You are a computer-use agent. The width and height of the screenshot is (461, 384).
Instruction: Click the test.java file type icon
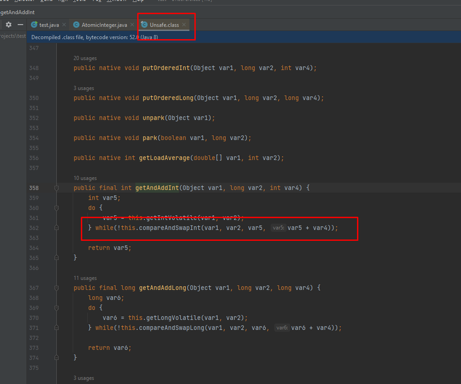point(34,25)
